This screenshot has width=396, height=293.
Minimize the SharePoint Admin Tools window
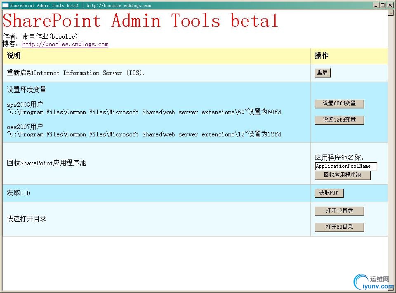click(376, 5)
